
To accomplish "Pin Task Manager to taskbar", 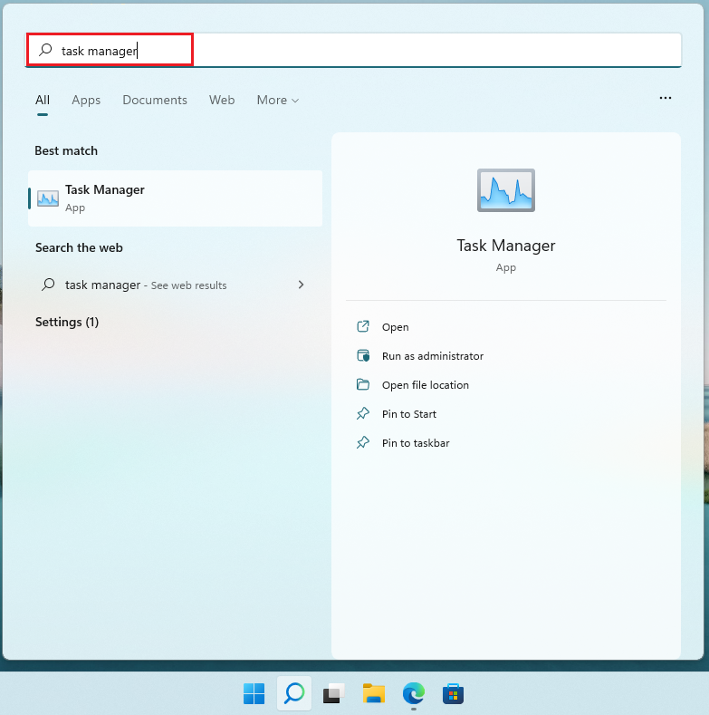I will pyautogui.click(x=415, y=443).
